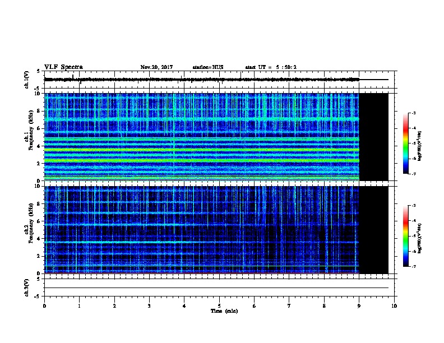The width and height of the screenshot is (444, 343).
Task: Click the flat ch.3 voltage trace line
Action: coord(216,288)
